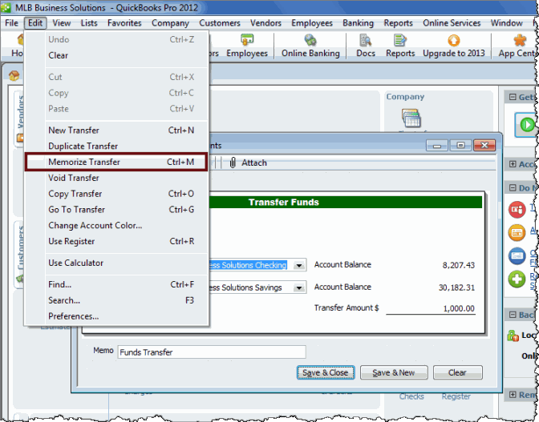The height and width of the screenshot is (422, 539).
Task: Open the Lists menu
Action: (89, 23)
